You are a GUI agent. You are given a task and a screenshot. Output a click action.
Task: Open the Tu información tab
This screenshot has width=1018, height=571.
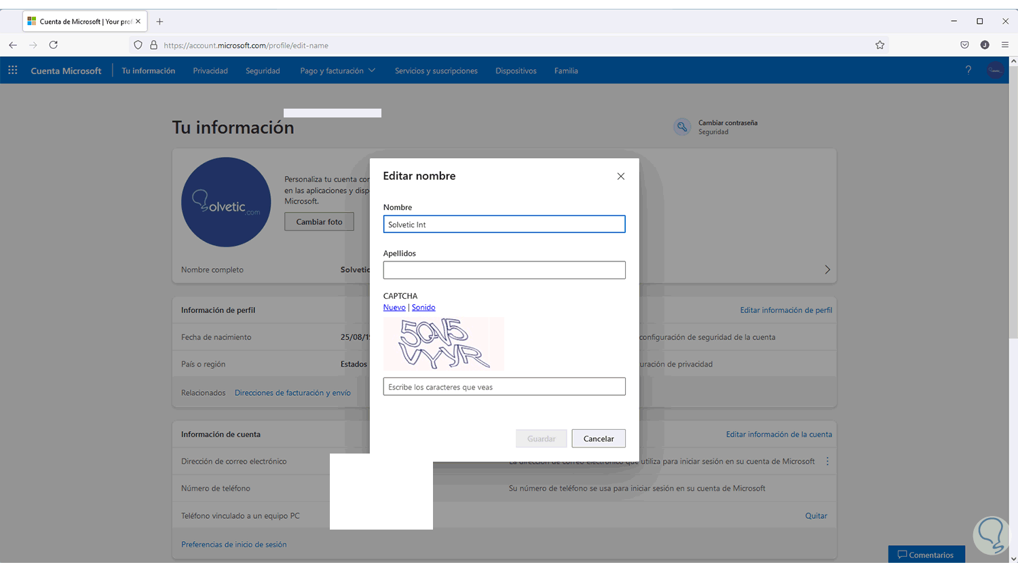point(149,71)
